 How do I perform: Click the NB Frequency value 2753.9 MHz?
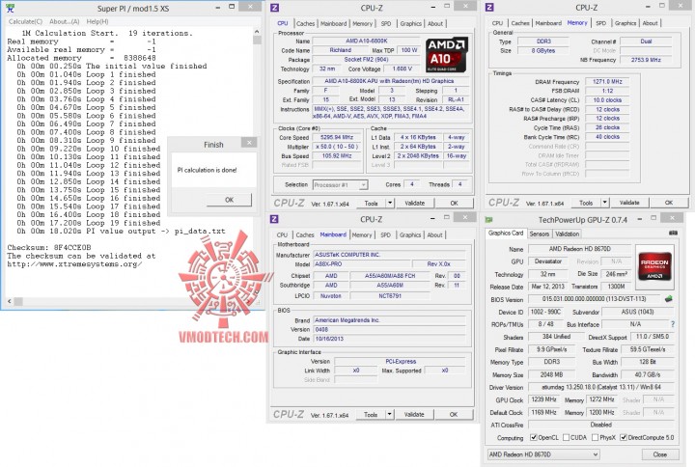646,60
